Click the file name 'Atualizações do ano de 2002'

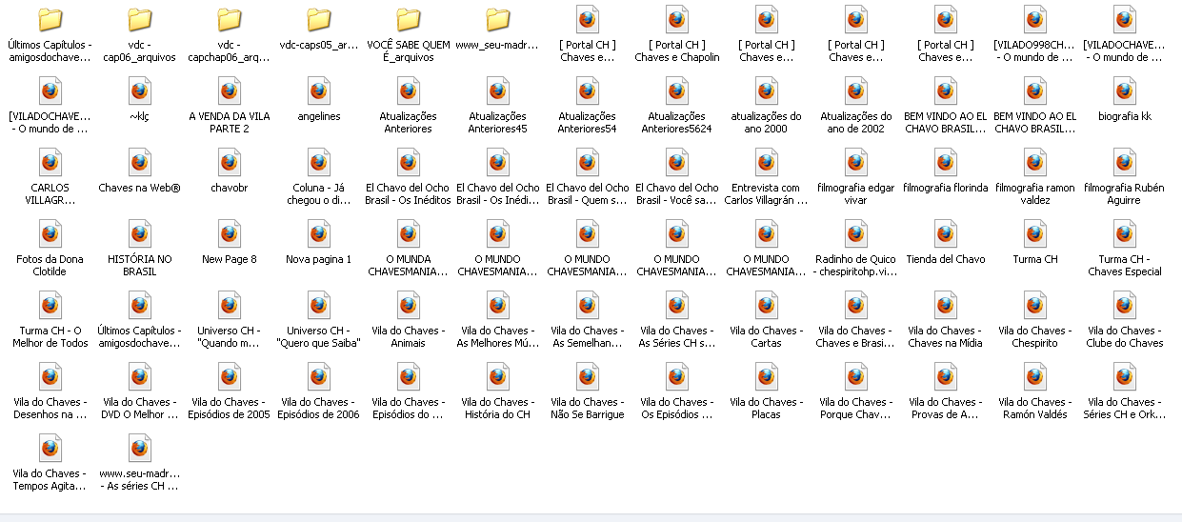[855, 123]
